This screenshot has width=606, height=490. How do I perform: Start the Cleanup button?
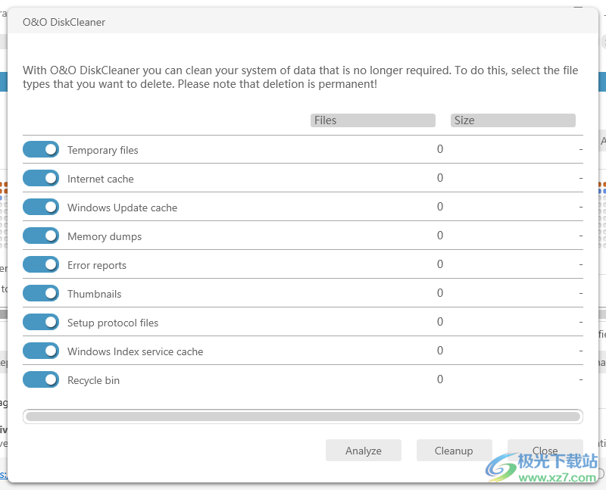[x=454, y=451]
